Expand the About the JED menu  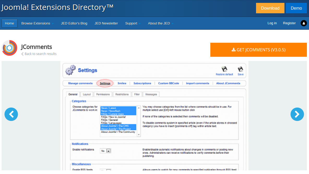tap(161, 23)
